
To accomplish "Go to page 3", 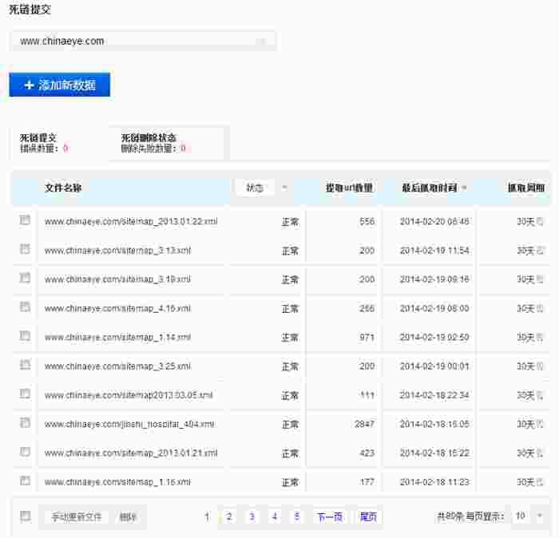I will pyautogui.click(x=252, y=516).
